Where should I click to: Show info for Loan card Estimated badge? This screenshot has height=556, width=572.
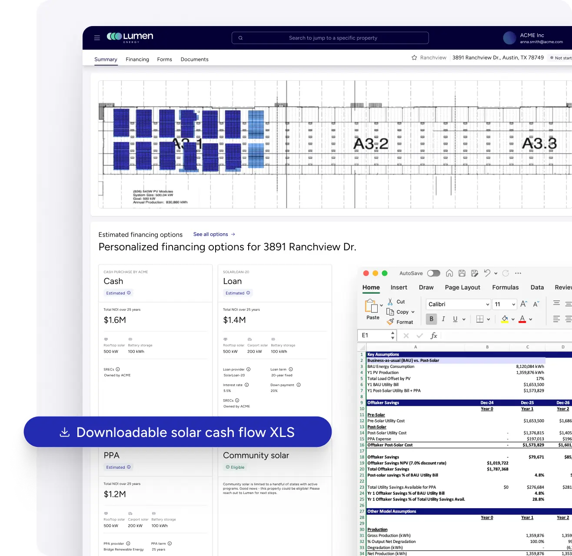coord(248,293)
